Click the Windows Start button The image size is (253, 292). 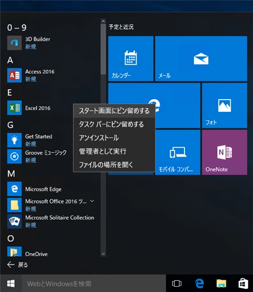click(x=11, y=284)
